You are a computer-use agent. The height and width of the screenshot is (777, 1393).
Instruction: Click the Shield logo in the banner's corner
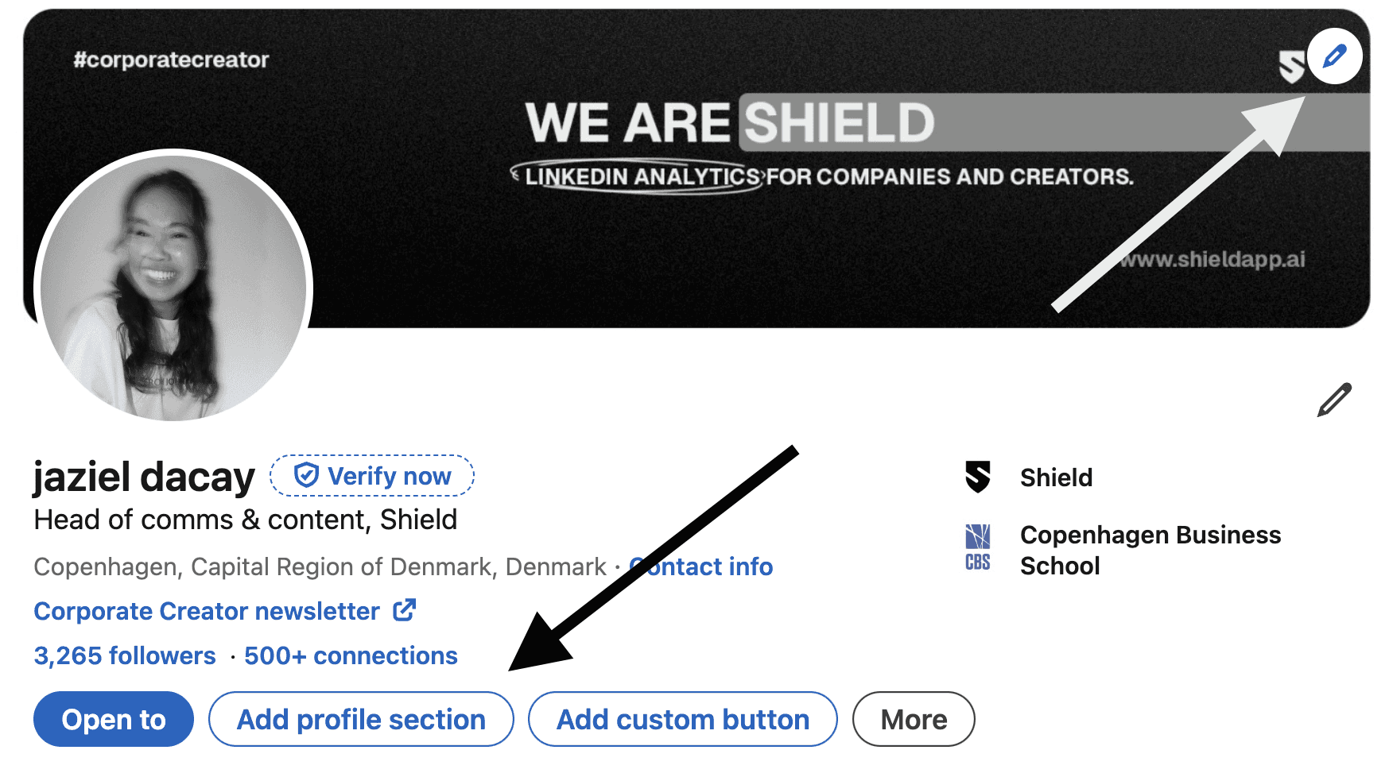pos(1291,67)
